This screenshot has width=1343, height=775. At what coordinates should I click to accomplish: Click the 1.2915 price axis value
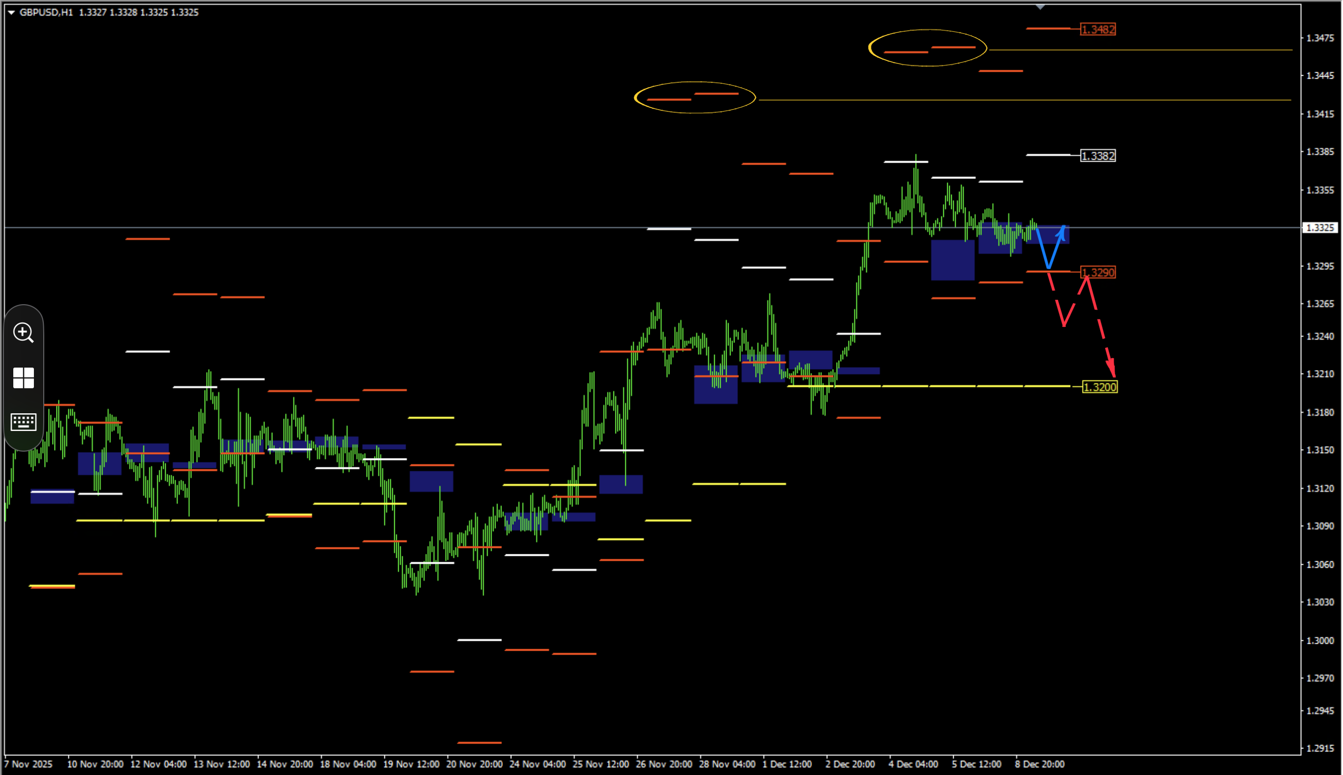coord(1321,748)
